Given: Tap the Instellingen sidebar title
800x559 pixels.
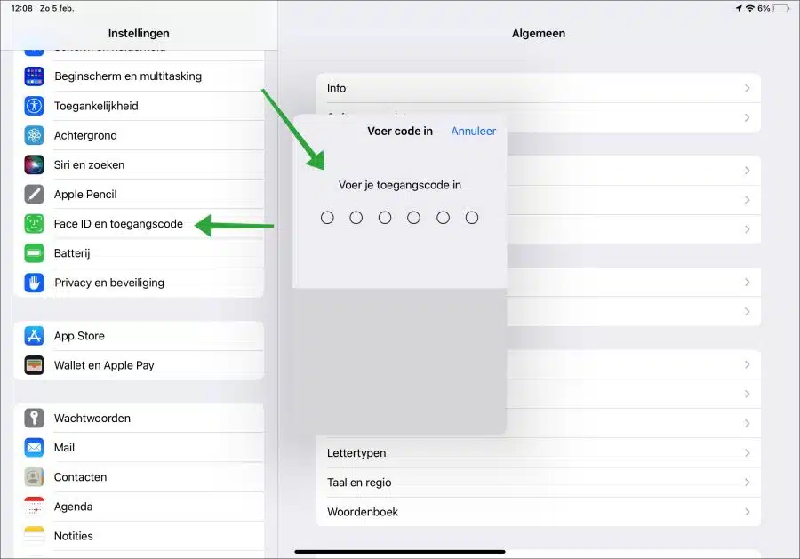Looking at the screenshot, I should click(x=139, y=33).
